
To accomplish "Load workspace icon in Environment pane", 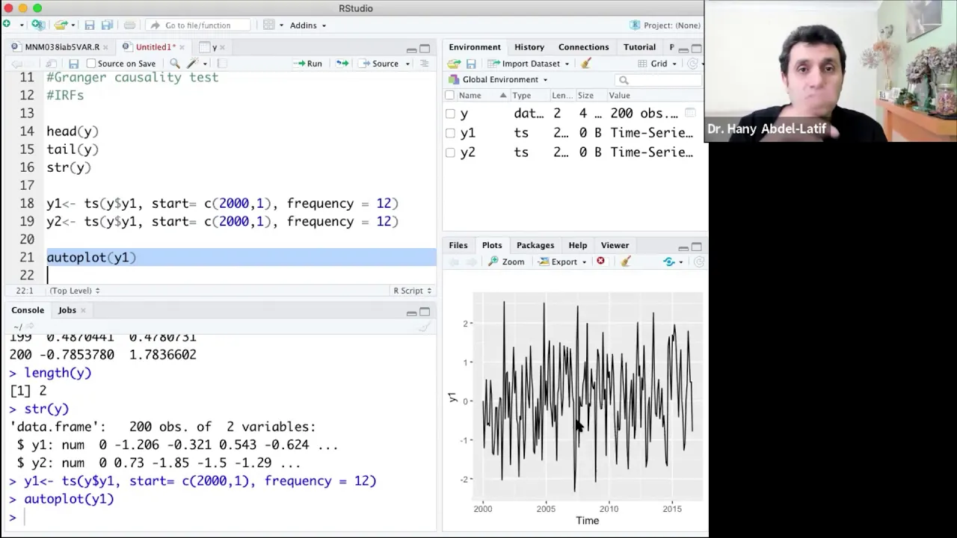I will point(454,64).
